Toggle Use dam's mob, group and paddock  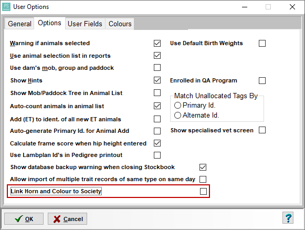coord(157,68)
